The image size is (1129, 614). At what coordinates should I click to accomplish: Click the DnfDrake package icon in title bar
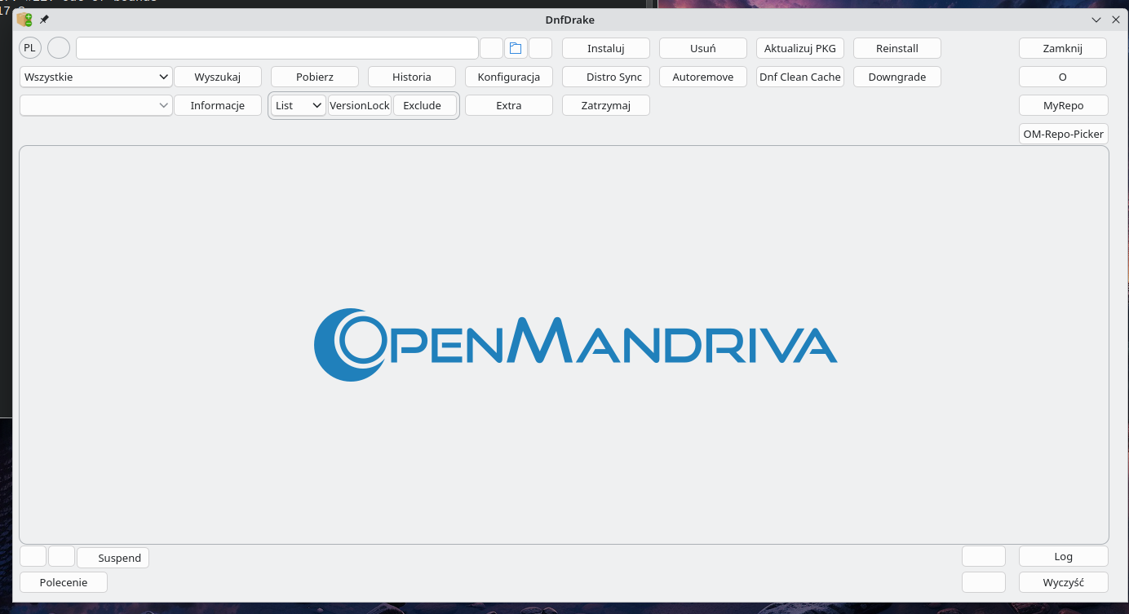24,20
